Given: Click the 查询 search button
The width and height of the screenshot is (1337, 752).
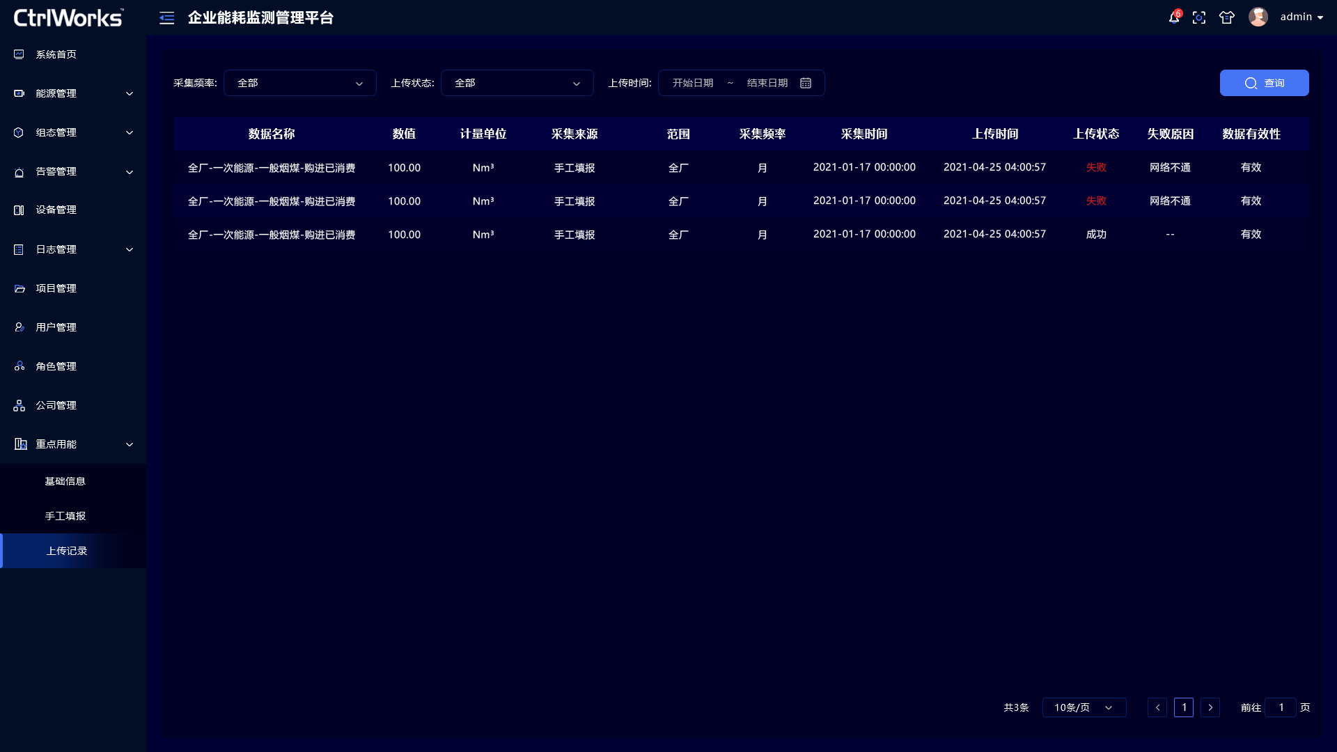Looking at the screenshot, I should point(1264,83).
